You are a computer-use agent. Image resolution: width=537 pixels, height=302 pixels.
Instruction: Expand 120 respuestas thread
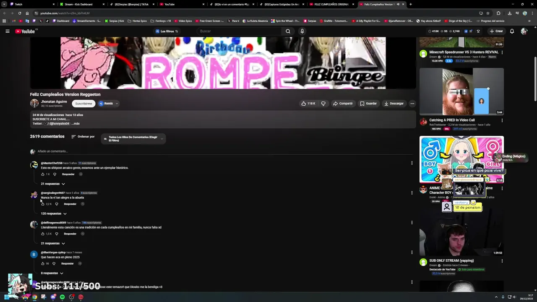click(54, 213)
